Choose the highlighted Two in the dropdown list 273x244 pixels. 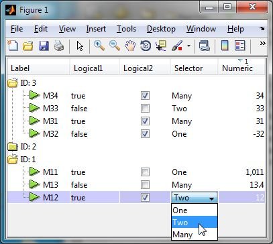[195, 222]
